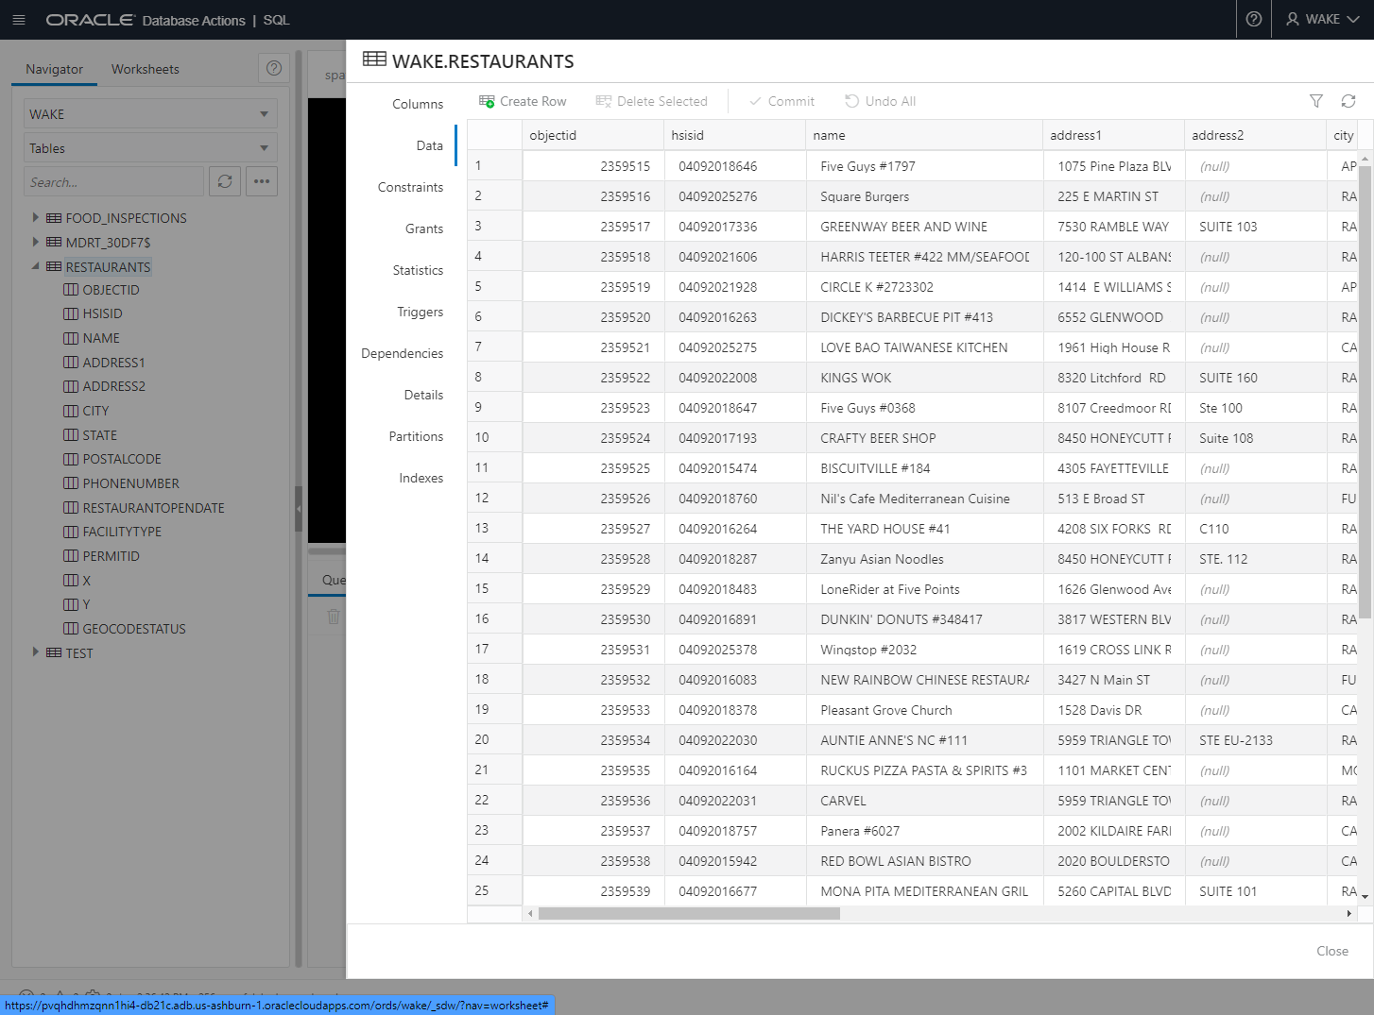Collapse the RESTAURANTS table node
The image size is (1374, 1015).
tap(36, 266)
